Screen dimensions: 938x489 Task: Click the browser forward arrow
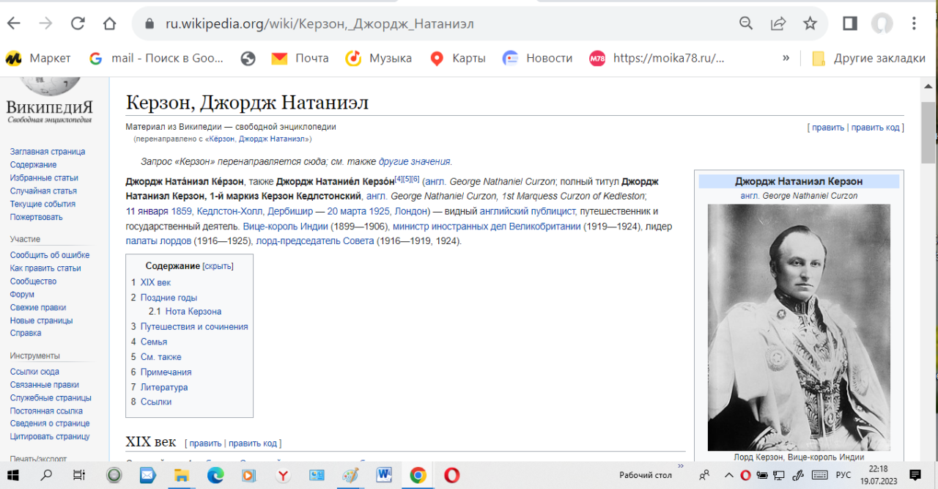[x=45, y=23]
